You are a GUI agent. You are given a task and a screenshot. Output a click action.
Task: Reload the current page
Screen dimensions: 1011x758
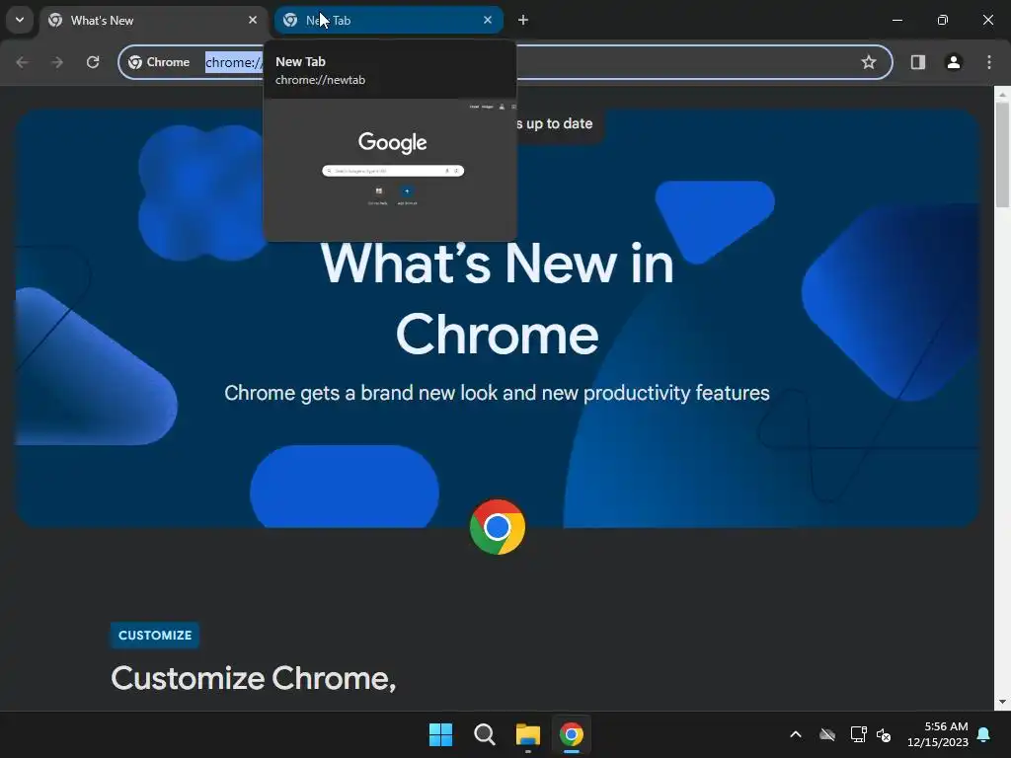click(x=93, y=62)
